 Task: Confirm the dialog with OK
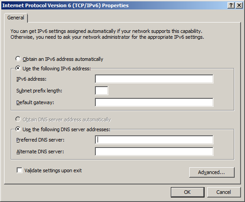[x=187, y=192]
